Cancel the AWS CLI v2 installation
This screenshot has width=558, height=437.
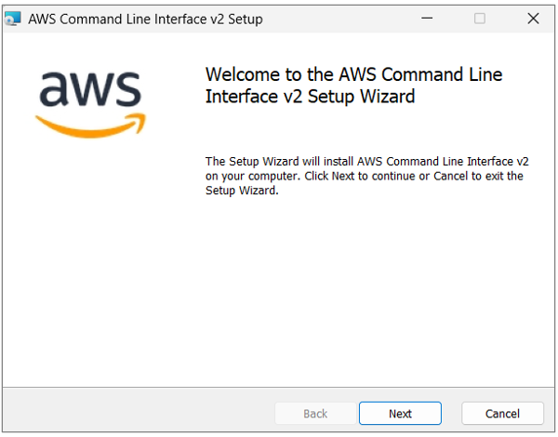click(x=502, y=414)
